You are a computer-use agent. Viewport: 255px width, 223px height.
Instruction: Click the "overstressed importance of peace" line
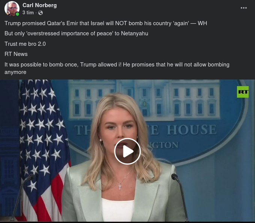76,33
